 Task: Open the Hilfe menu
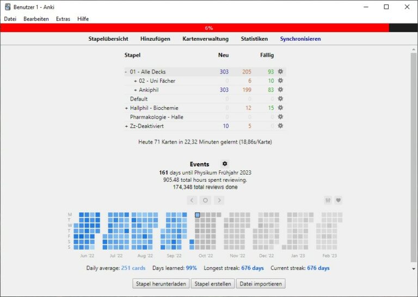83,19
